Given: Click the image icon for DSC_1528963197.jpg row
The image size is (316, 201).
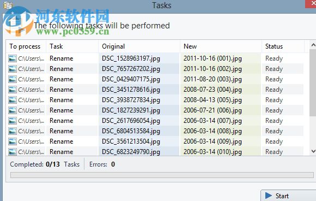Looking at the screenshot, I should 13,58.
